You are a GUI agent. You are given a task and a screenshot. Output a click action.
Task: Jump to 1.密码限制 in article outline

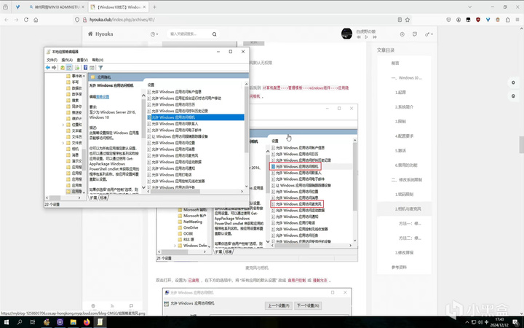pyautogui.click(x=405, y=195)
